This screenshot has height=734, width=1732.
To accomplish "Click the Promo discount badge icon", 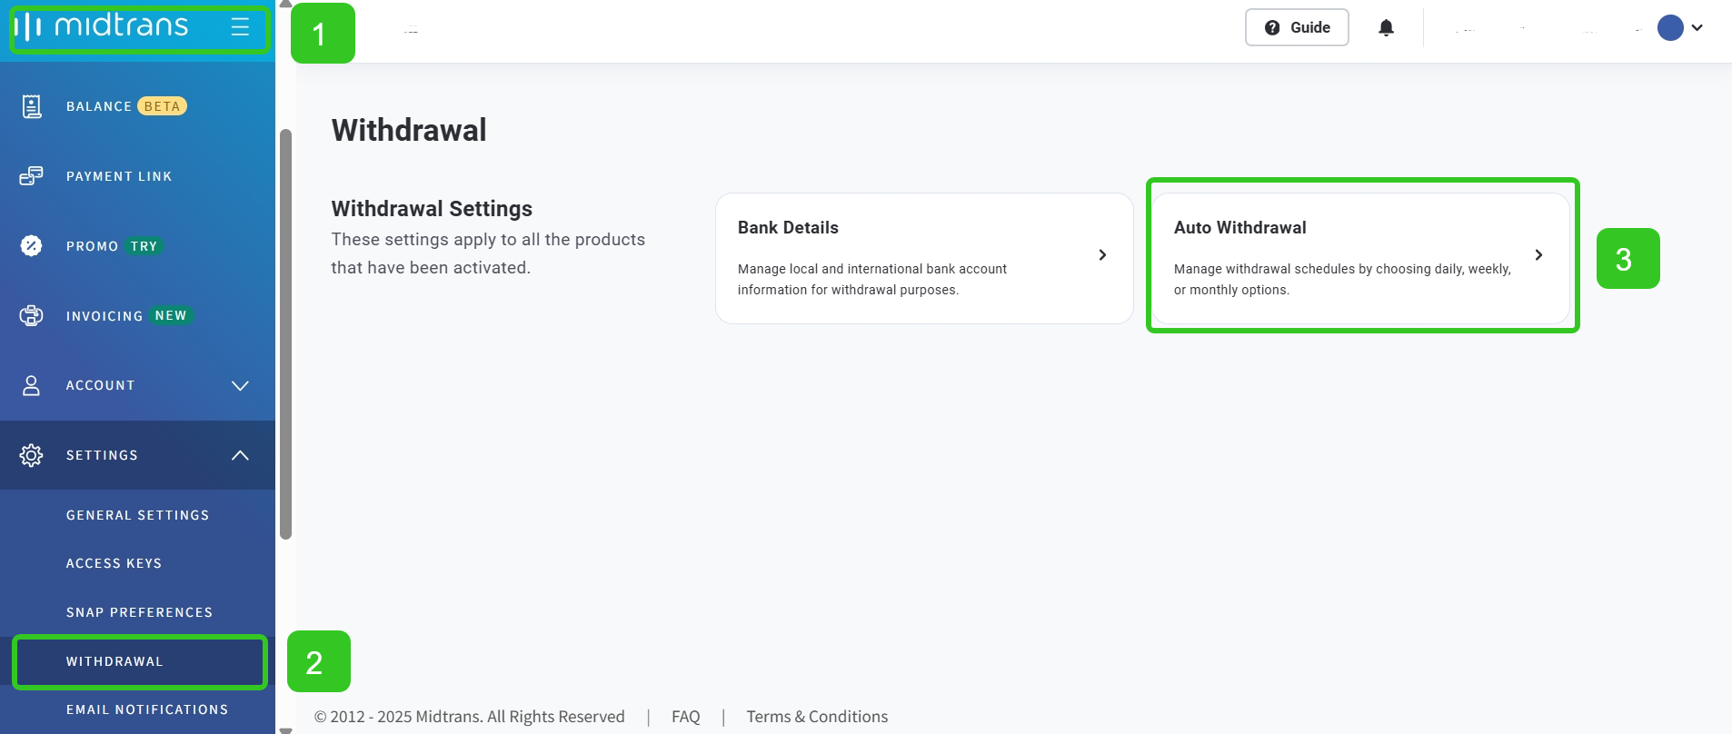I will pos(32,246).
